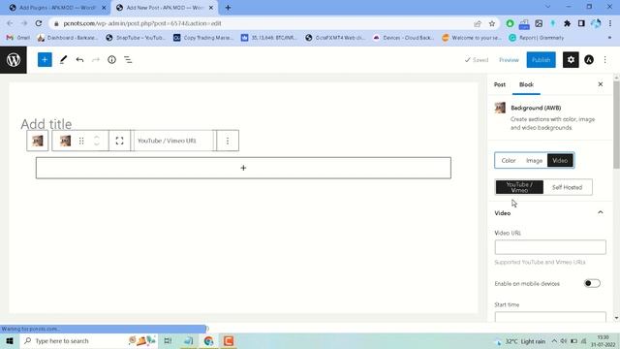The height and width of the screenshot is (349, 620).
Task: Click the Publish button
Action: click(x=541, y=60)
